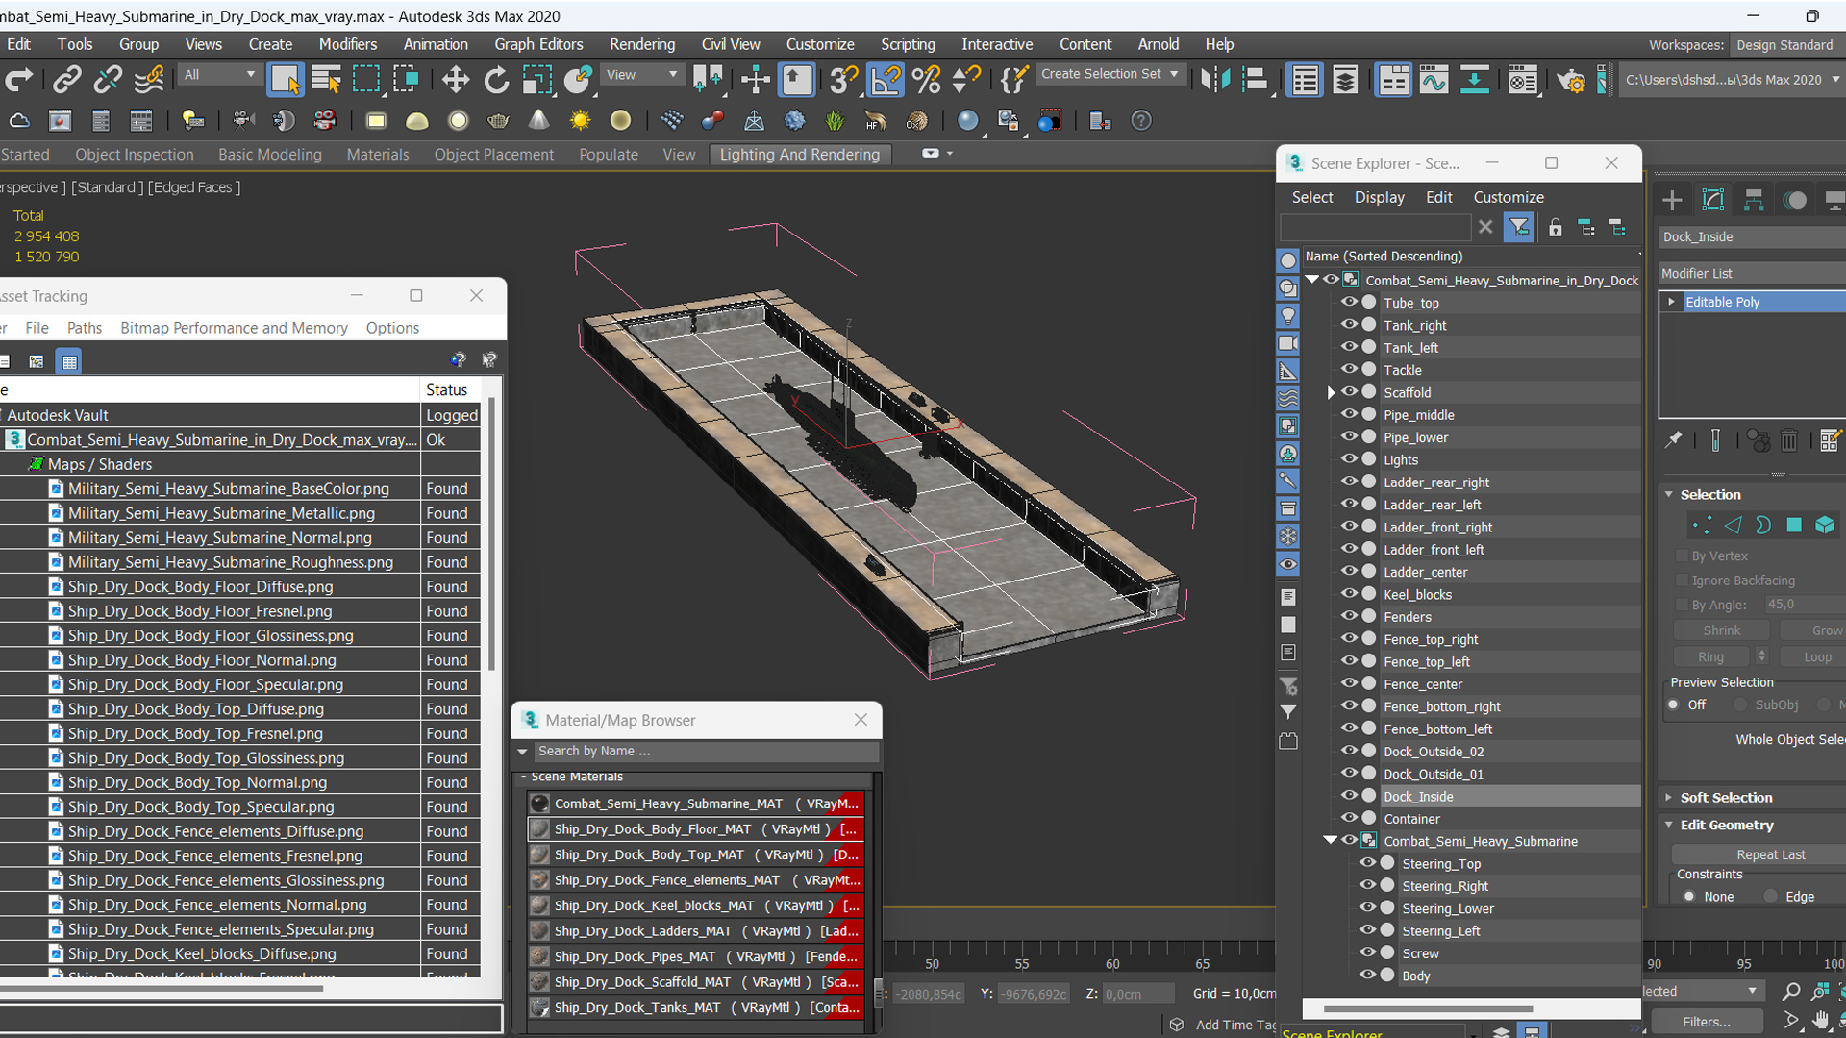Viewport: 1846px width, 1038px height.
Task: Expand the Scaffold tree node
Action: 1331,392
